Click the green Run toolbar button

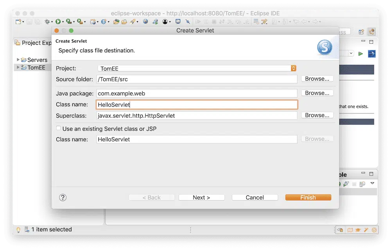pyautogui.click(x=58, y=22)
